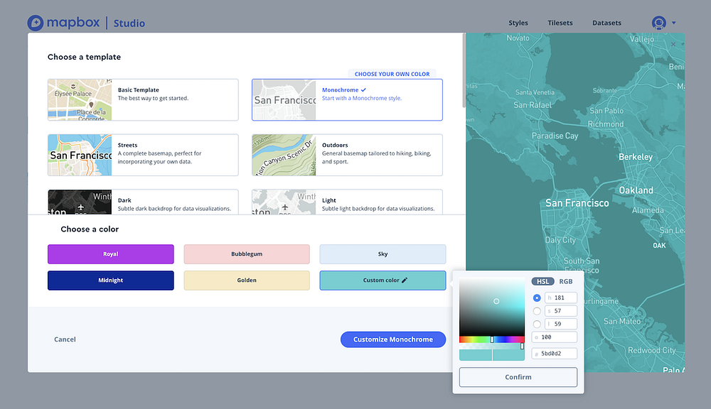Click the saturation value field 57

561,311
